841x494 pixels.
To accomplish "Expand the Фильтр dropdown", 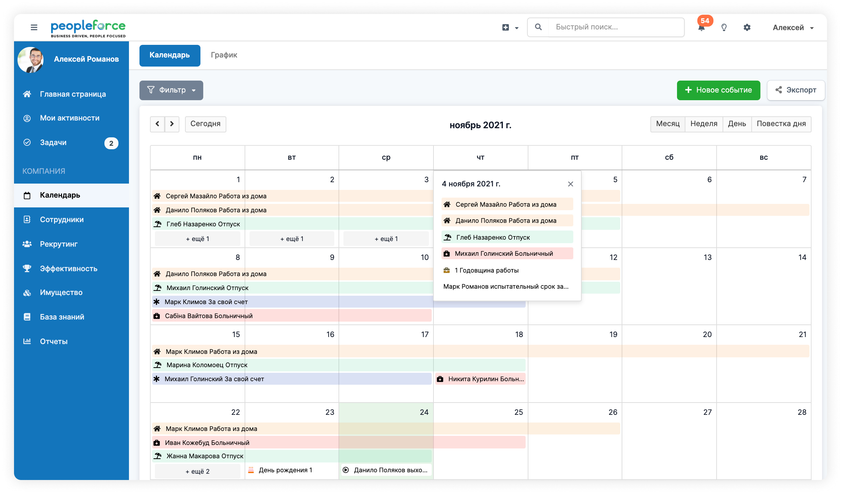I will 171,90.
